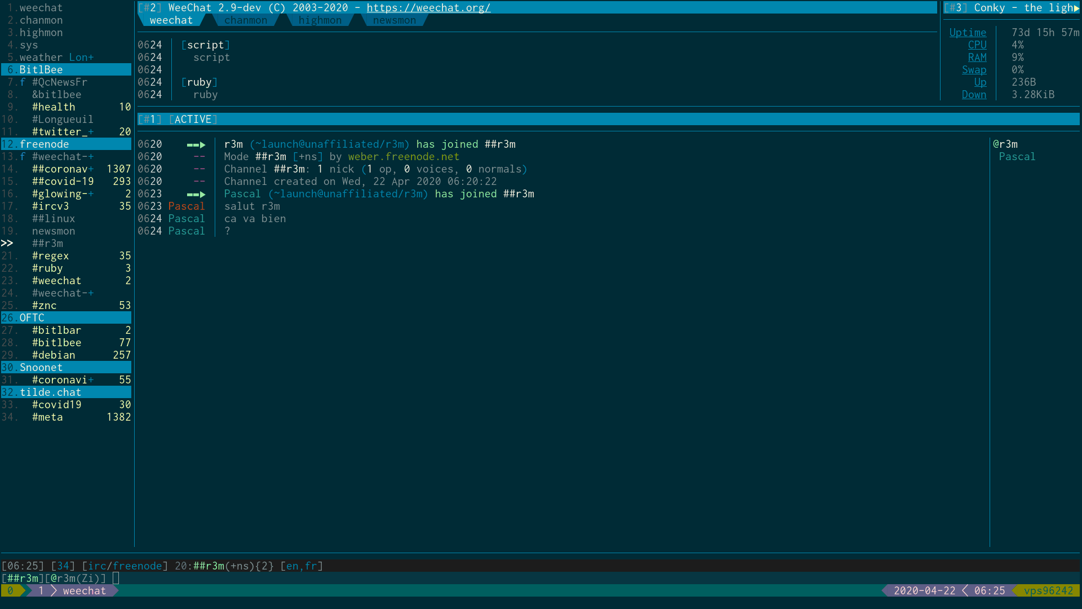Open the newsmon tab
This screenshot has width=1082, height=609.
tap(394, 20)
